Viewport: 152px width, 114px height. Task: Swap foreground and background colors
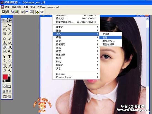(9, 75)
